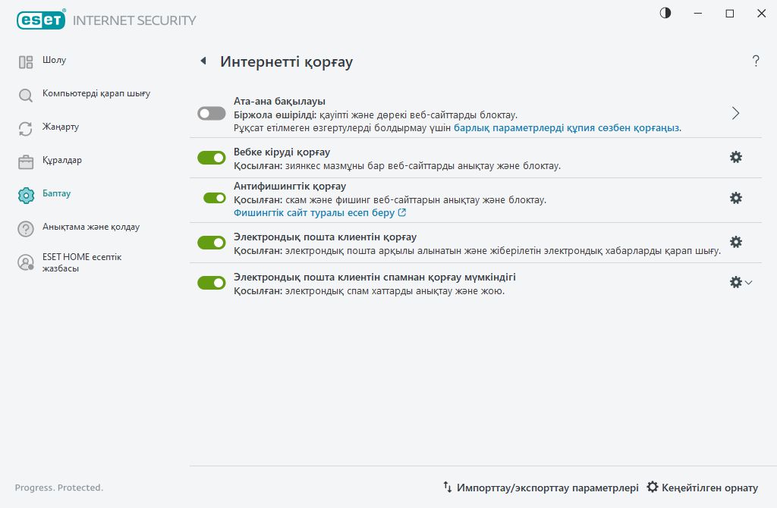Enable the Ата-ана бақылауы toggle
The image size is (777, 508).
coord(212,113)
